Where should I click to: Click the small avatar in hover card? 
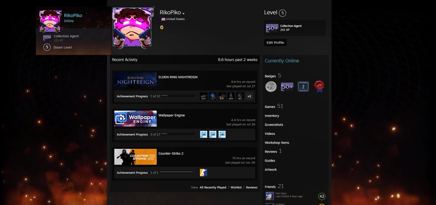(x=50, y=21)
